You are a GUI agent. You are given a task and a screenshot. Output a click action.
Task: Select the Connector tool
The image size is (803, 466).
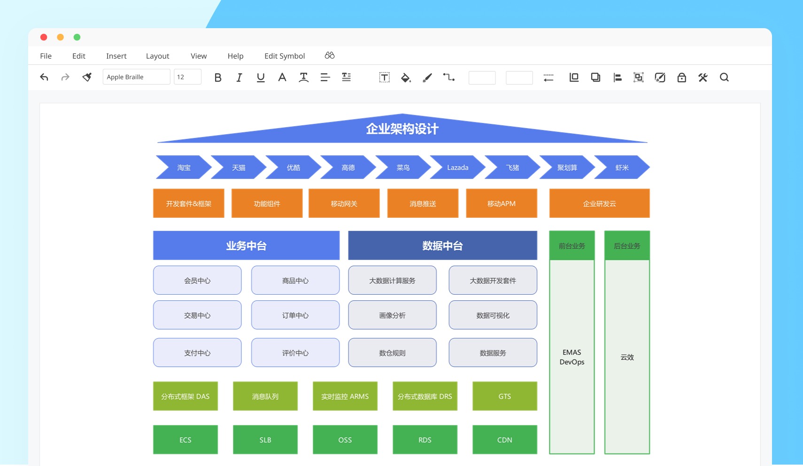click(x=449, y=77)
